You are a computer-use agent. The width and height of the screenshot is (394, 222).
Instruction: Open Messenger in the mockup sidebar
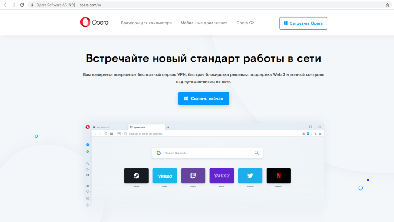87,145
